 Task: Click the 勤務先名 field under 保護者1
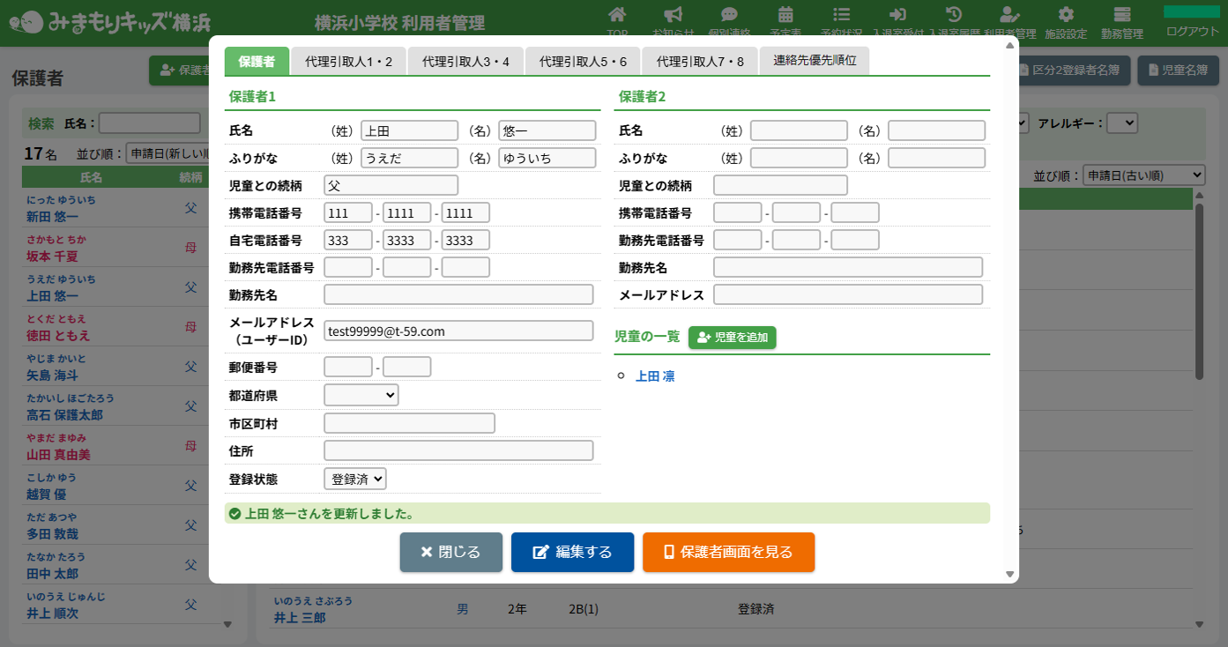[458, 295]
